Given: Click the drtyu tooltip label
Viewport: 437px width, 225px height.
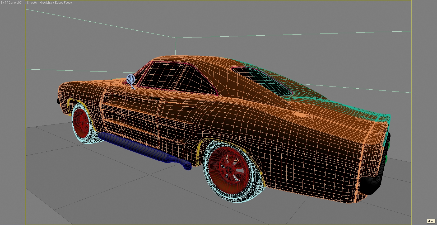Looking at the screenshot, I should (431, 221).
